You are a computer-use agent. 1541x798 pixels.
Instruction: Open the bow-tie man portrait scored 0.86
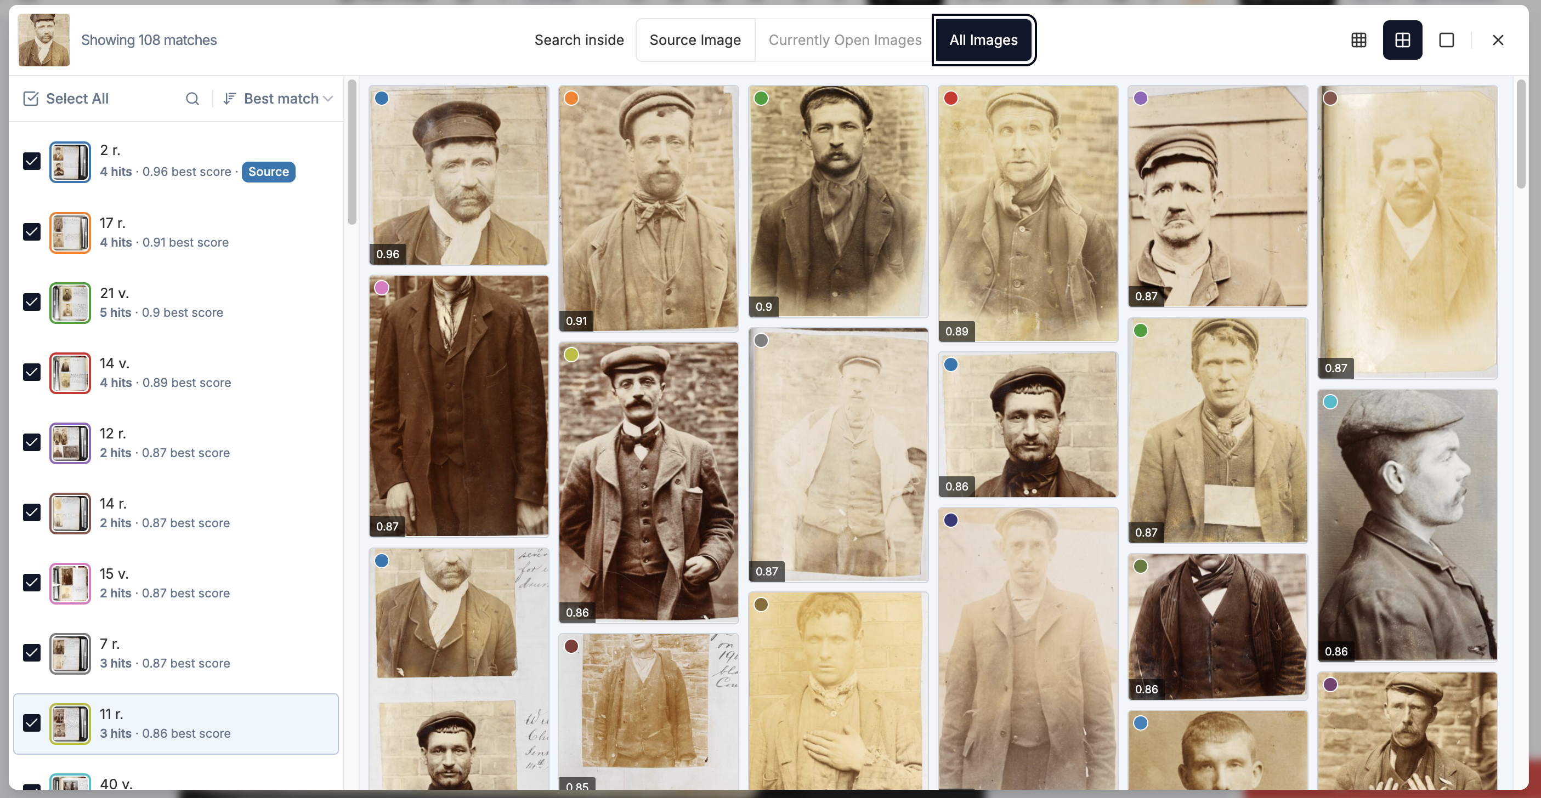tap(648, 482)
